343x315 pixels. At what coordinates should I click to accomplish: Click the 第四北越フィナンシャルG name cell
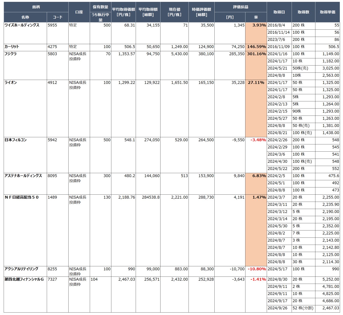point(24,279)
